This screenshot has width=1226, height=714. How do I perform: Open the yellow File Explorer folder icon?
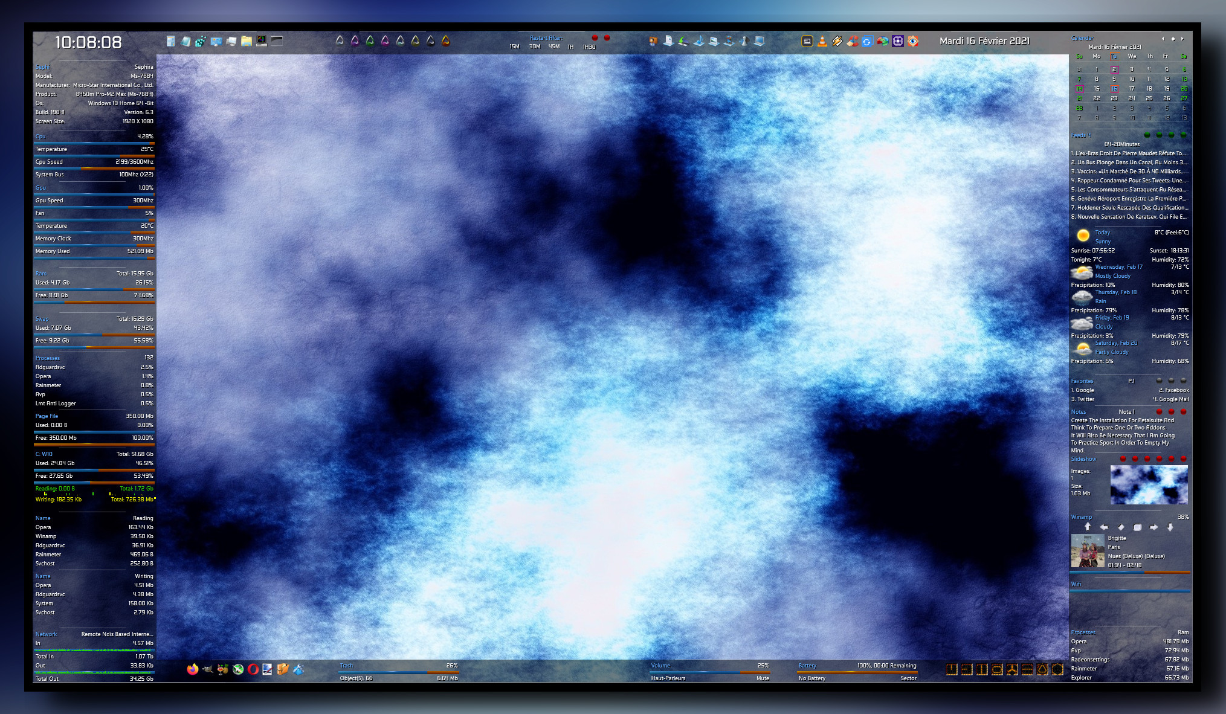[x=247, y=41]
